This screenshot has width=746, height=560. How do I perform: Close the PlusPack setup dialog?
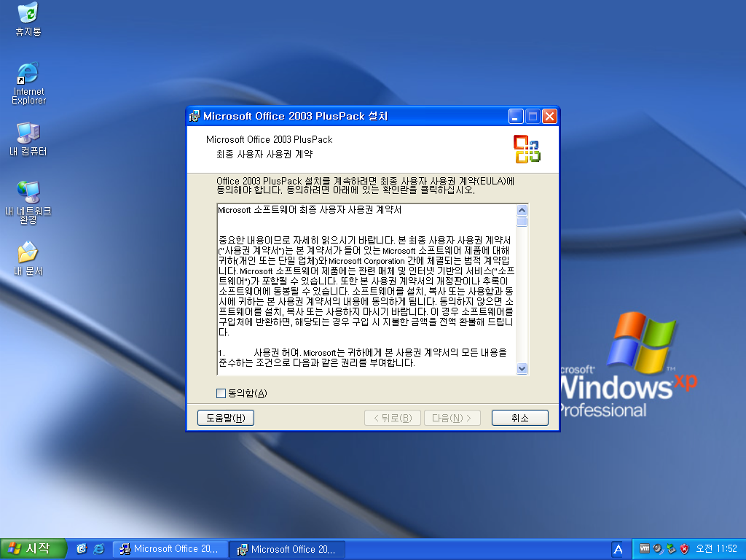(x=549, y=116)
